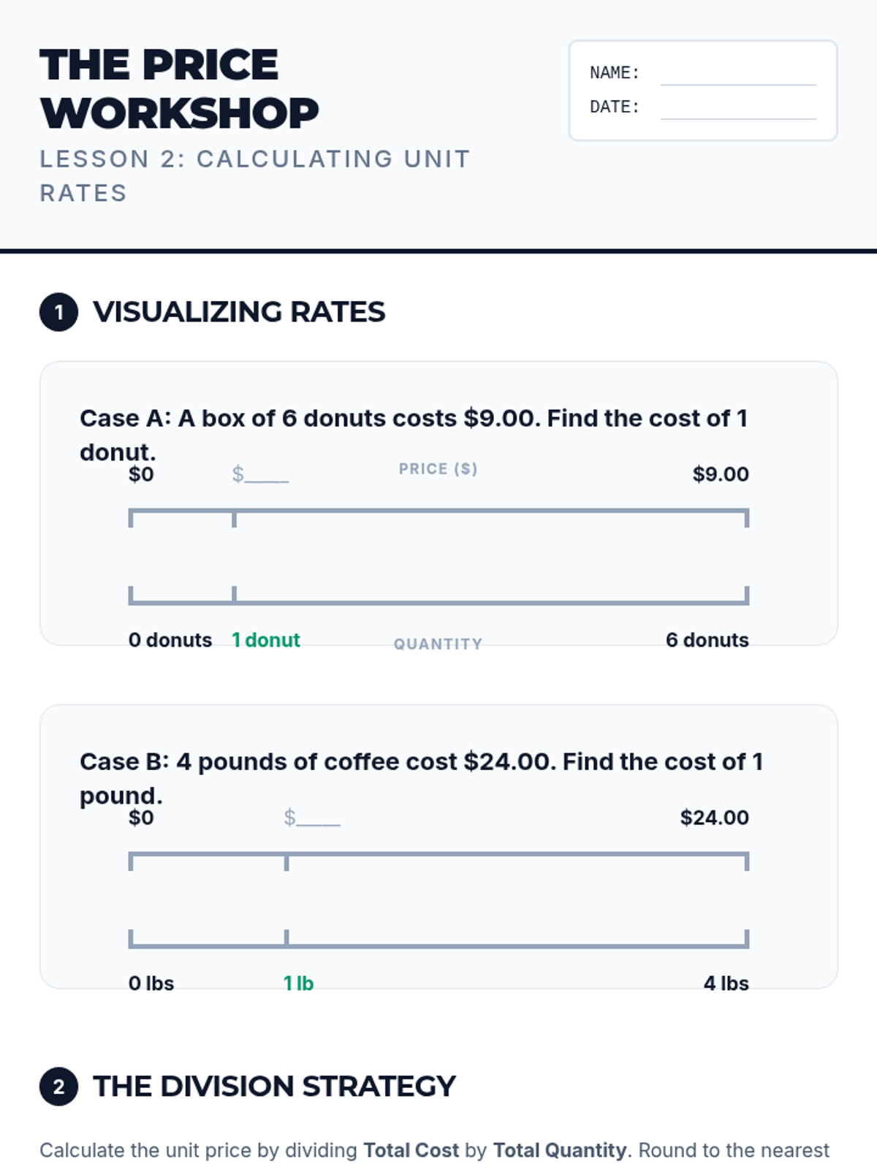The height and width of the screenshot is (1169, 877).
Task: Click the section 2 number badge
Action: 58,1086
